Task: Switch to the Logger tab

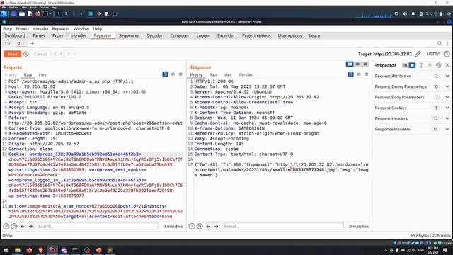Action: coord(203,35)
